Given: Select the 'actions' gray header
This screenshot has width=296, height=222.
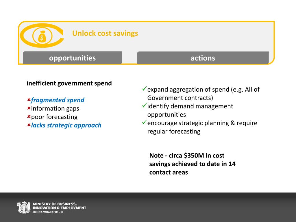Looking at the screenshot, I should point(203,58).
